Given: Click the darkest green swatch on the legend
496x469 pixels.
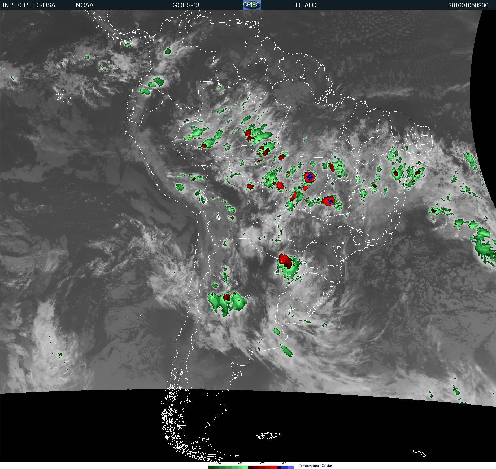Looking at the screenshot, I should [212, 467].
